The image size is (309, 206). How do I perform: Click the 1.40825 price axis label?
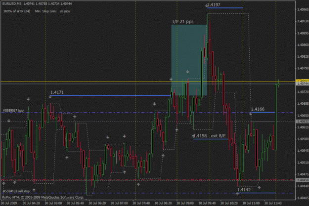point(303,57)
